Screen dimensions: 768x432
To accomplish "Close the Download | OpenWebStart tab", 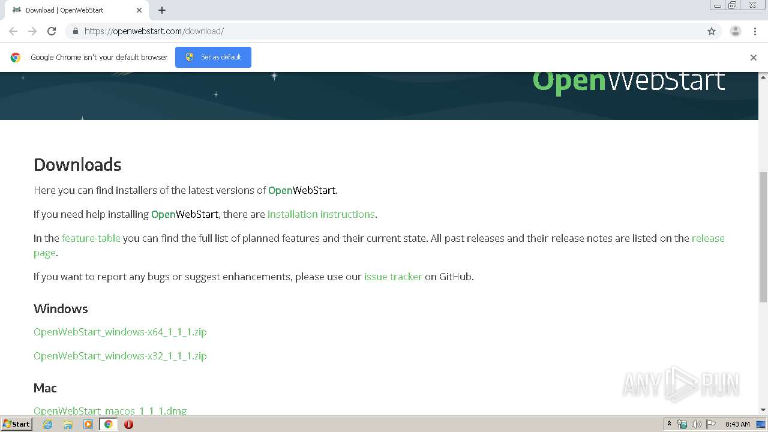I will (x=139, y=10).
